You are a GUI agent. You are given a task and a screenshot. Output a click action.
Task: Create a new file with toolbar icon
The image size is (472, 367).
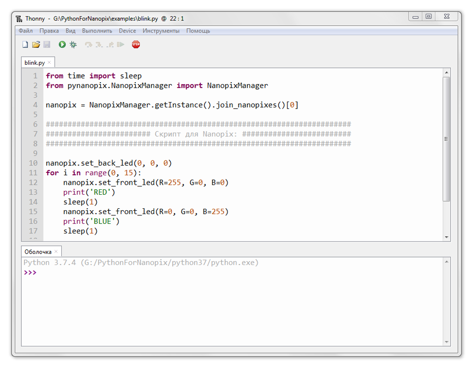pos(25,44)
